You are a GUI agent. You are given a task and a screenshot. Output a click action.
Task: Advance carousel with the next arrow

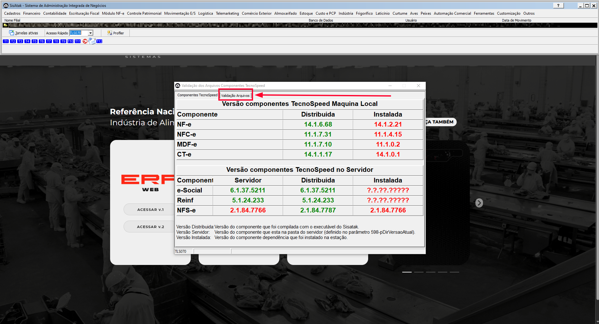coord(479,203)
